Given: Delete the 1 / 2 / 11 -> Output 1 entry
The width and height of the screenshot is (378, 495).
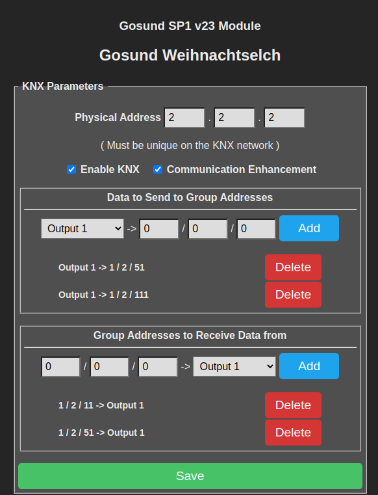Looking at the screenshot, I should point(293,405).
